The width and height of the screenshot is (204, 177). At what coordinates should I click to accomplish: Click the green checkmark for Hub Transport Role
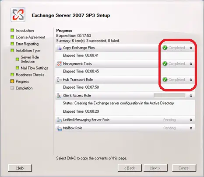(165, 80)
